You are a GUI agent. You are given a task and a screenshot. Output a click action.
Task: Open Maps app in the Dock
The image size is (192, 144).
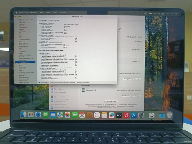[x=60, y=115]
